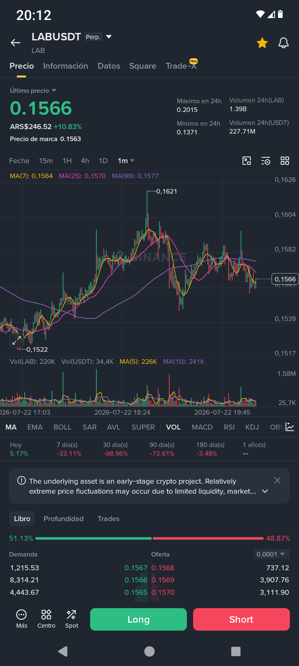The width and height of the screenshot is (299, 666).
Task: Click the 0,1566 current price label
Action: [x=285, y=279]
